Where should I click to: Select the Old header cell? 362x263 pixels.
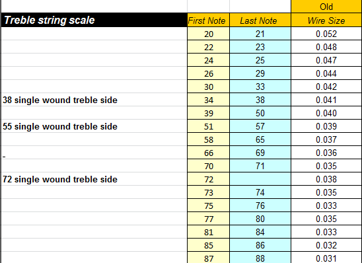pyautogui.click(x=326, y=7)
